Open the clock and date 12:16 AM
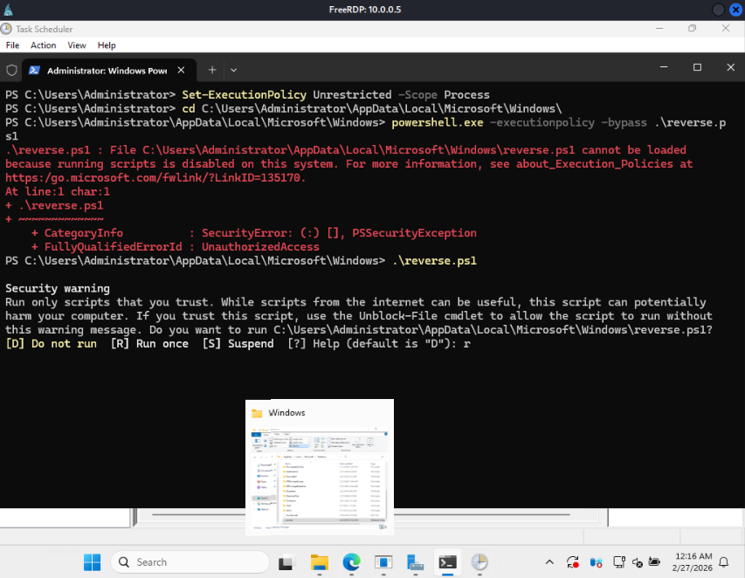The width and height of the screenshot is (745, 578). point(693,562)
